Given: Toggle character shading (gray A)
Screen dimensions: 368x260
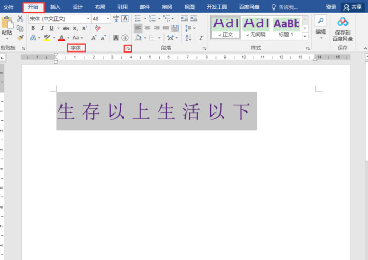Looking at the screenshot, I should point(116,38).
